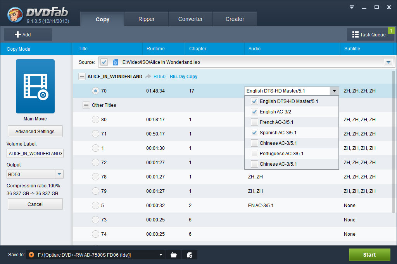This screenshot has width=397, height=264.
Task: Click subtitle value in title 70 row
Action: click(359, 91)
